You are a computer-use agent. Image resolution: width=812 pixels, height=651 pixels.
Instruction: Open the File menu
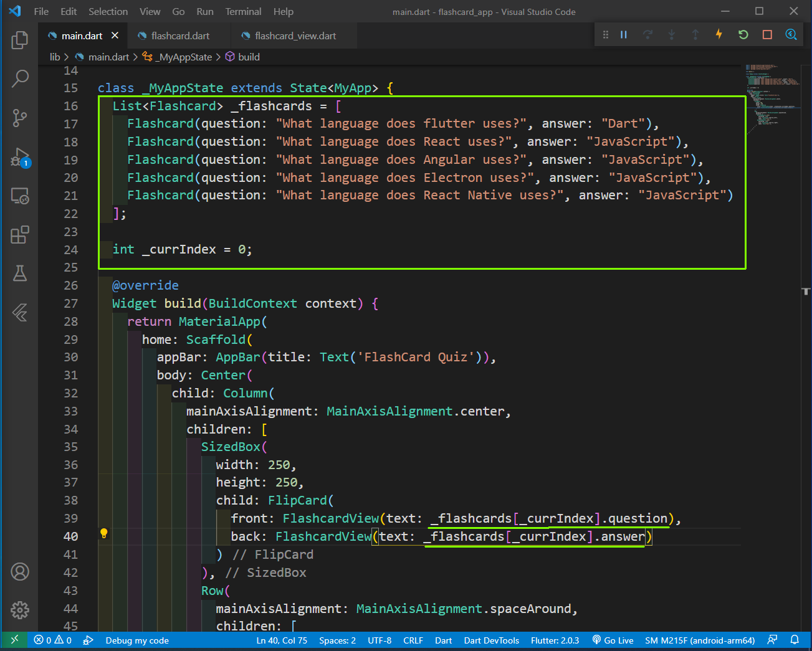pos(41,11)
